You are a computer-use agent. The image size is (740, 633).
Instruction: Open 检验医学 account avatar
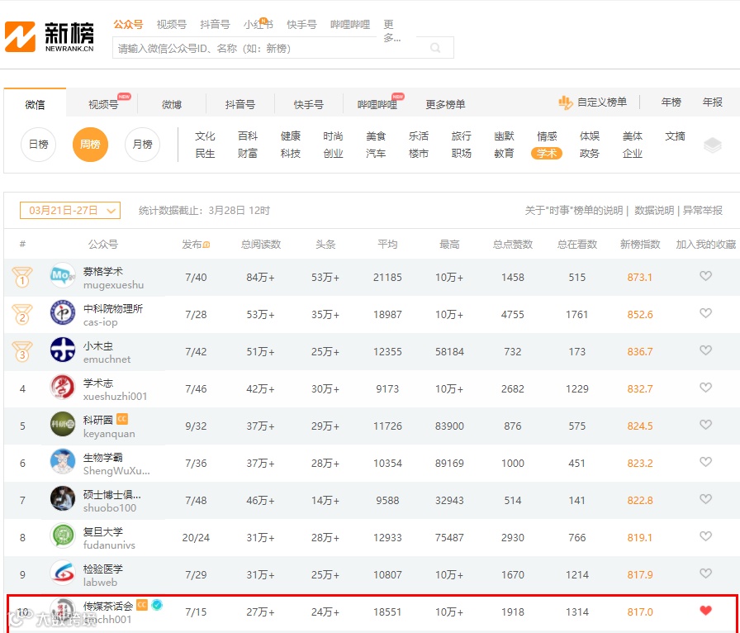click(x=63, y=573)
